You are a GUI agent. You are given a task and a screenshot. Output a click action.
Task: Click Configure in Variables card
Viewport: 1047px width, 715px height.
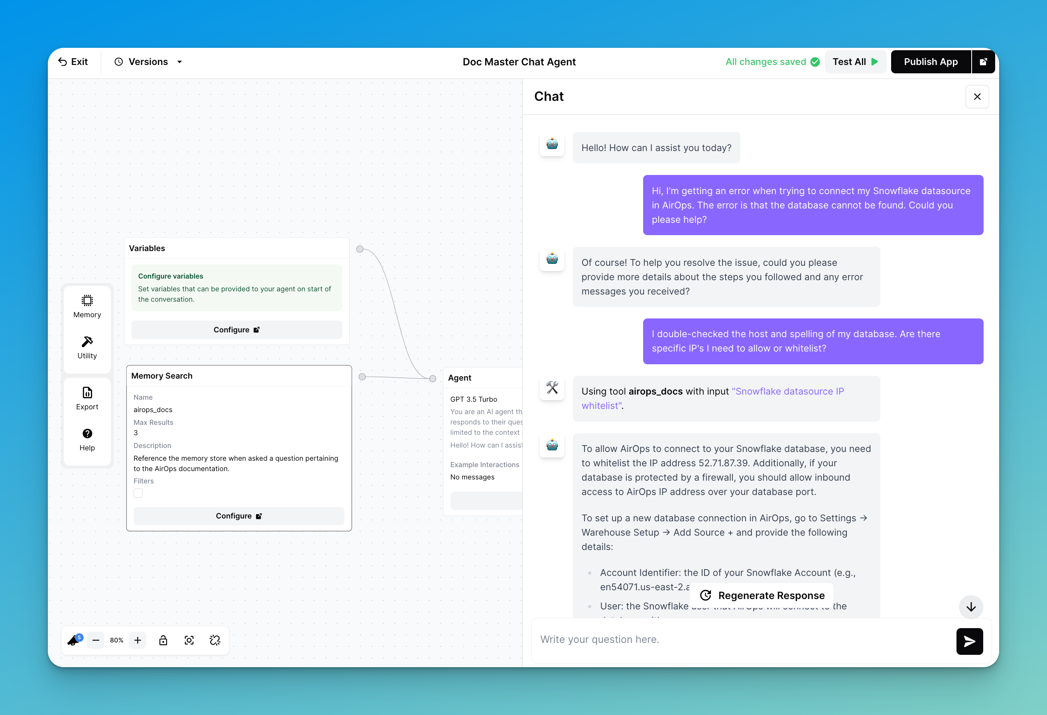click(x=236, y=330)
